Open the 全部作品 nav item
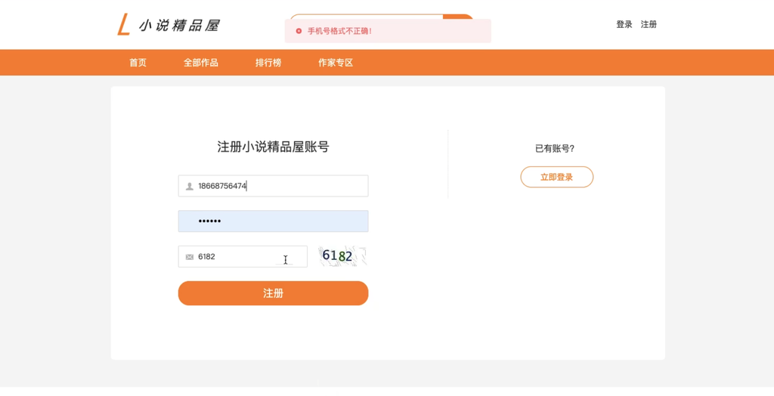Viewport: 774px width, 396px height. click(x=201, y=63)
